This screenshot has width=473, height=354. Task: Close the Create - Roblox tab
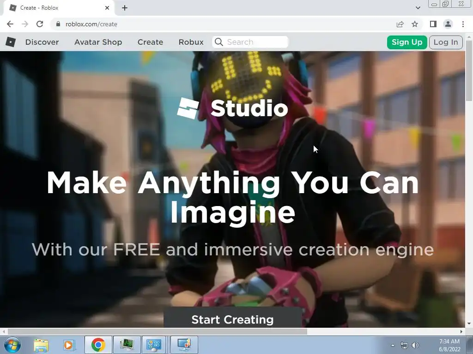107,8
